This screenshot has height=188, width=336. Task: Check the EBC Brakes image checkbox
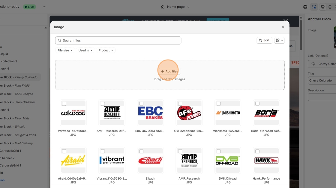coord(141,104)
